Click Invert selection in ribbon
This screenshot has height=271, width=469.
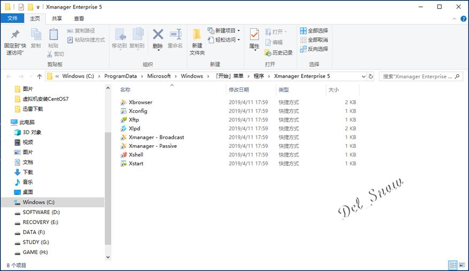[x=314, y=49]
